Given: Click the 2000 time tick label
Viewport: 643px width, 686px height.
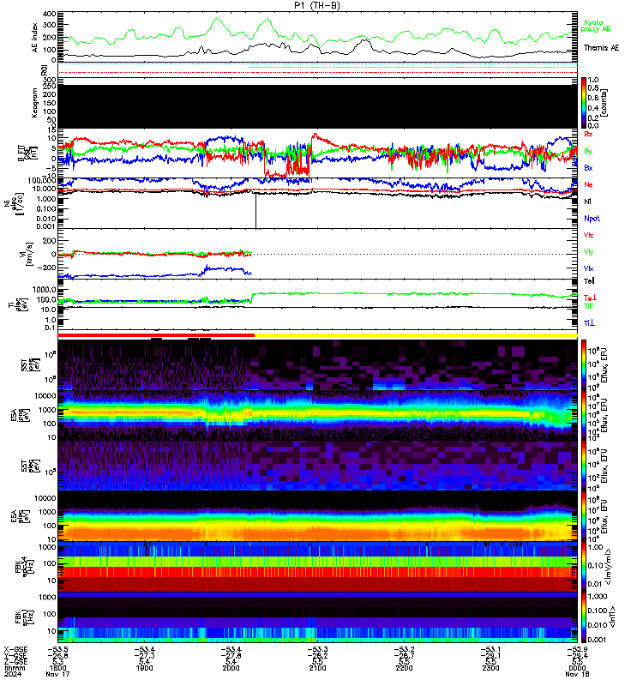Looking at the screenshot, I should tap(231, 668).
